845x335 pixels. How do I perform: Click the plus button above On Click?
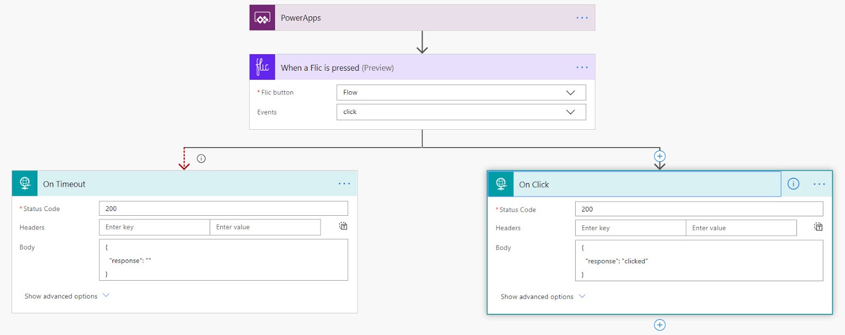[660, 156]
